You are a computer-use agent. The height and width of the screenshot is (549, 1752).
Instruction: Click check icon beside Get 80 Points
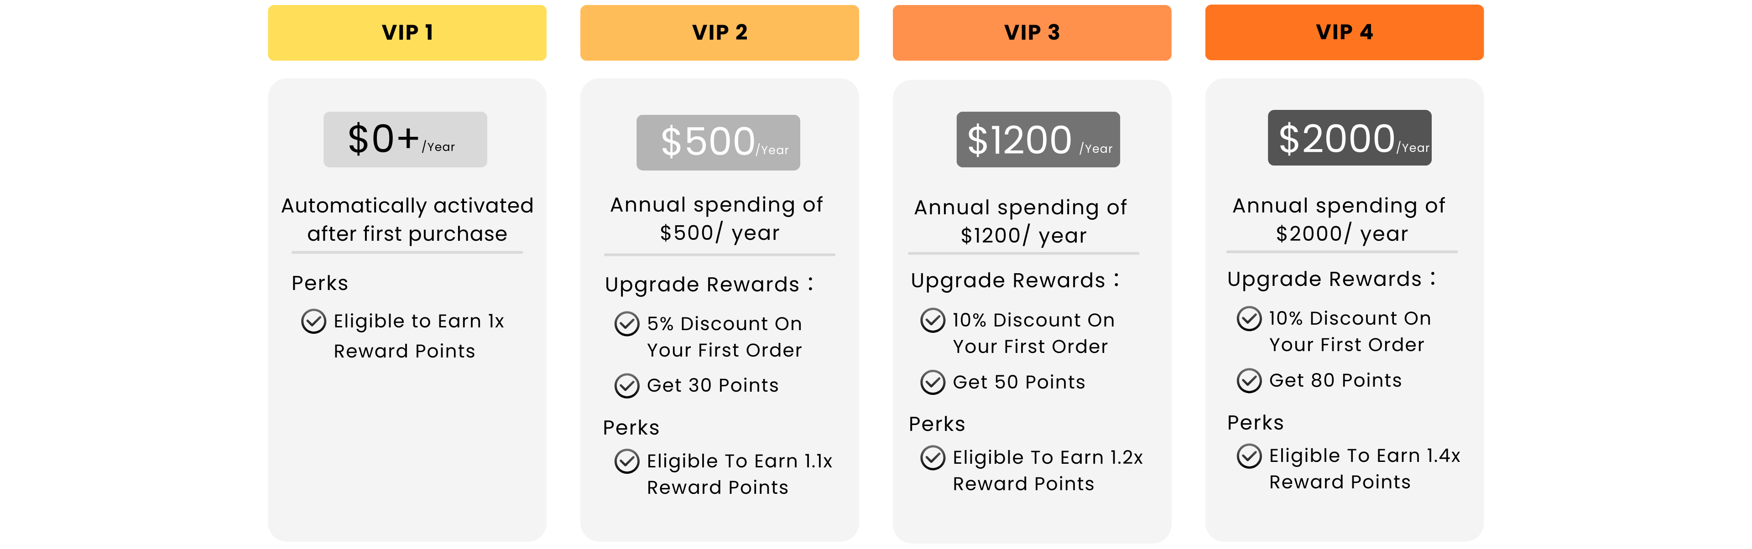tap(1249, 380)
